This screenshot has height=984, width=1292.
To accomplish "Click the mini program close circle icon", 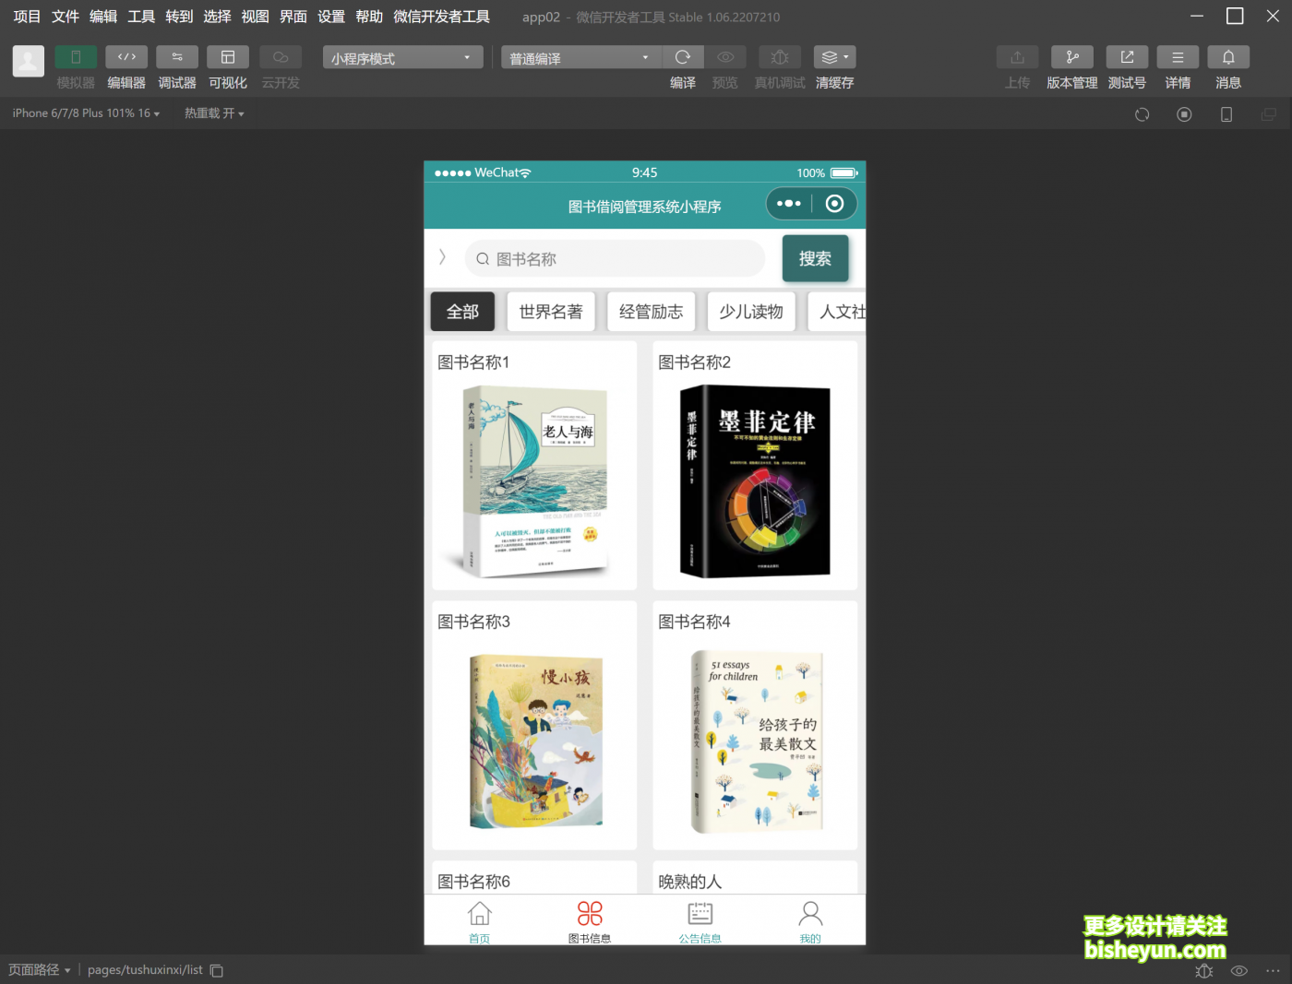I will pyautogui.click(x=834, y=204).
